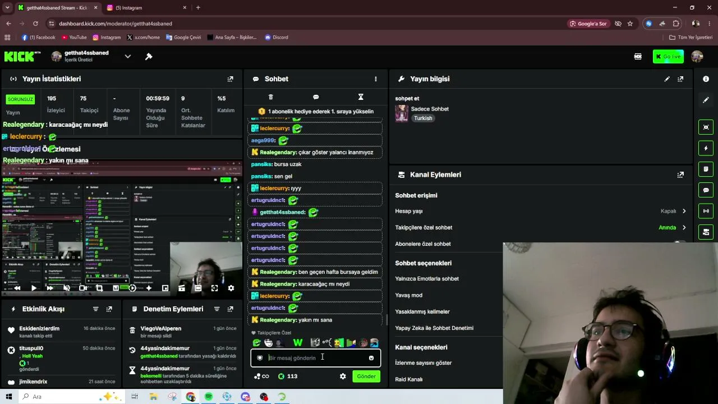Pop out the Denetim Eylemleri panel
Viewport: 718px width, 404px height.
230,309
